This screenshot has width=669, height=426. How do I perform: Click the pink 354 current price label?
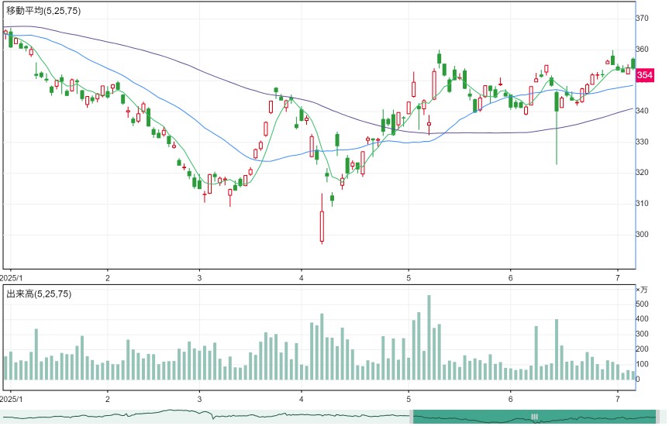[644, 75]
